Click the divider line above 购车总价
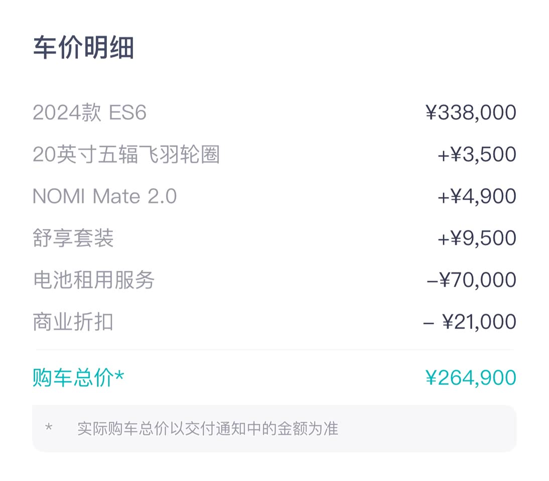The height and width of the screenshot is (481, 549). tap(274, 349)
